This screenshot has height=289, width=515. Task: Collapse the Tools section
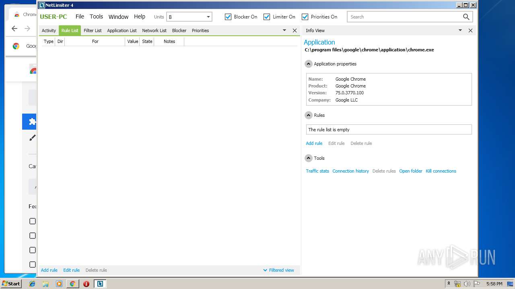pyautogui.click(x=309, y=158)
